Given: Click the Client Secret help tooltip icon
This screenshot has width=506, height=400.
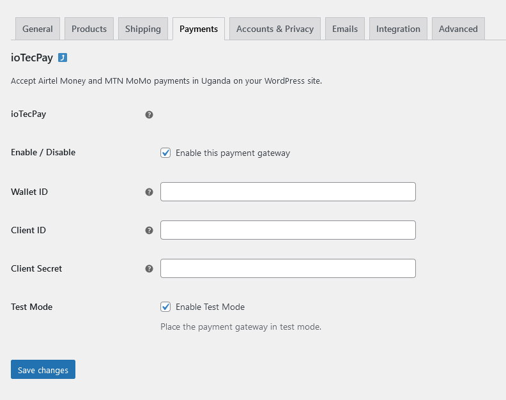Looking at the screenshot, I should click(149, 268).
